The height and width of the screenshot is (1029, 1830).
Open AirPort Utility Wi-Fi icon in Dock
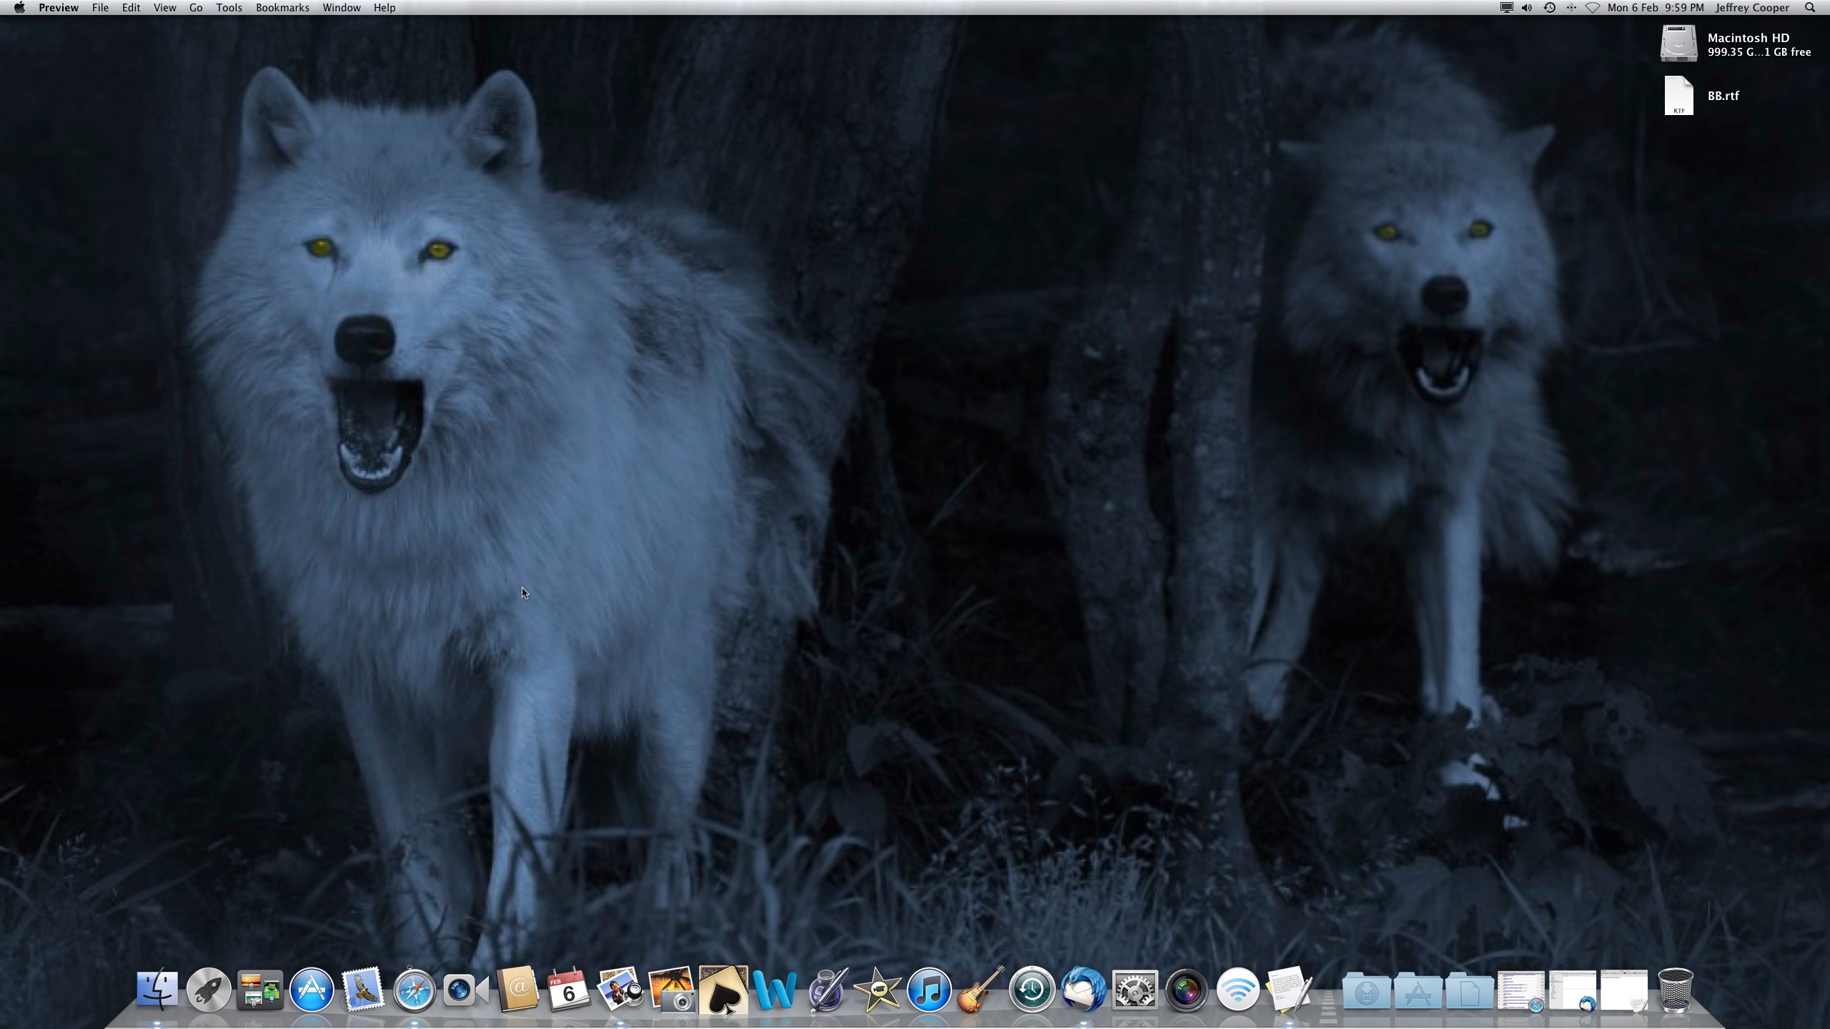point(1238,990)
